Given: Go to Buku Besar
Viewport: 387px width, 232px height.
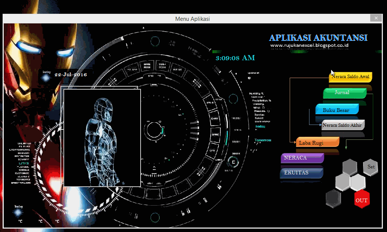Looking at the screenshot, I should tap(337, 109).
